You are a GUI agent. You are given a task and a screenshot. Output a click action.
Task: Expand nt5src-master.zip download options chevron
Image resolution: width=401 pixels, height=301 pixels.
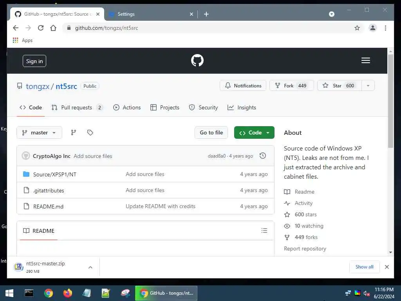point(90,267)
